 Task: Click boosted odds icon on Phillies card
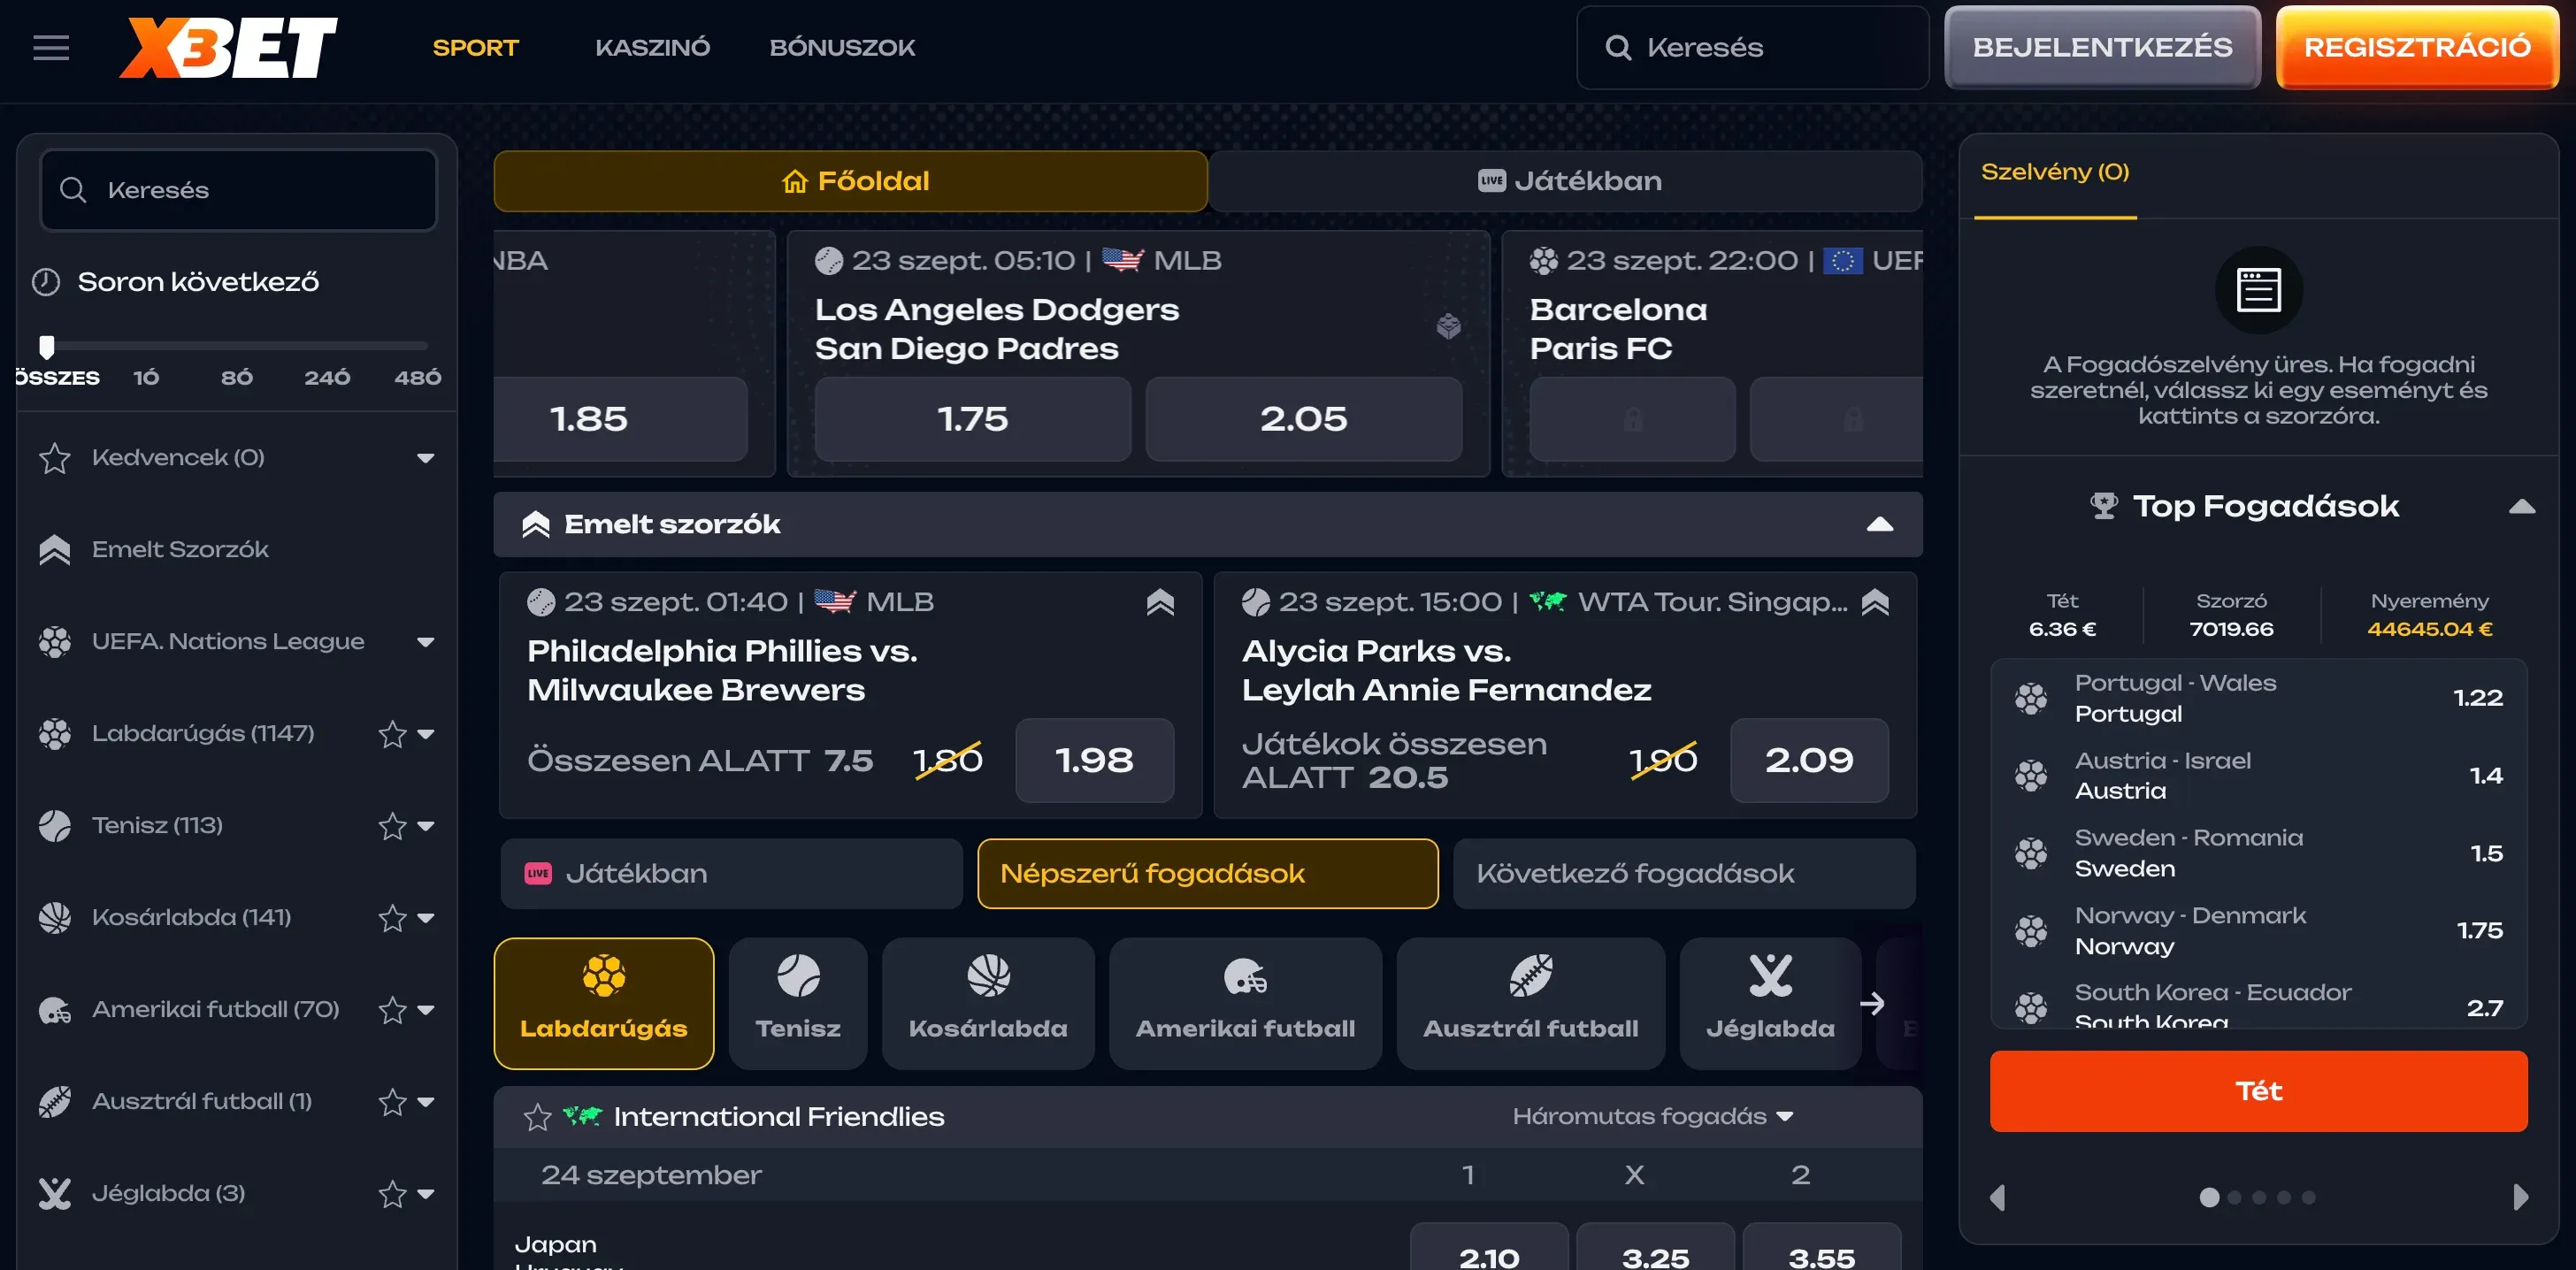[1160, 602]
